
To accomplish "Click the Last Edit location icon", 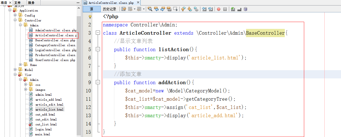I will coord(124,9).
